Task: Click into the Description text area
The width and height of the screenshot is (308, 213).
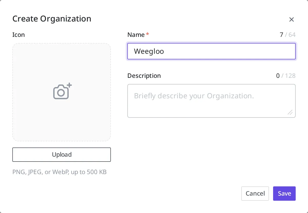Action: [x=211, y=101]
